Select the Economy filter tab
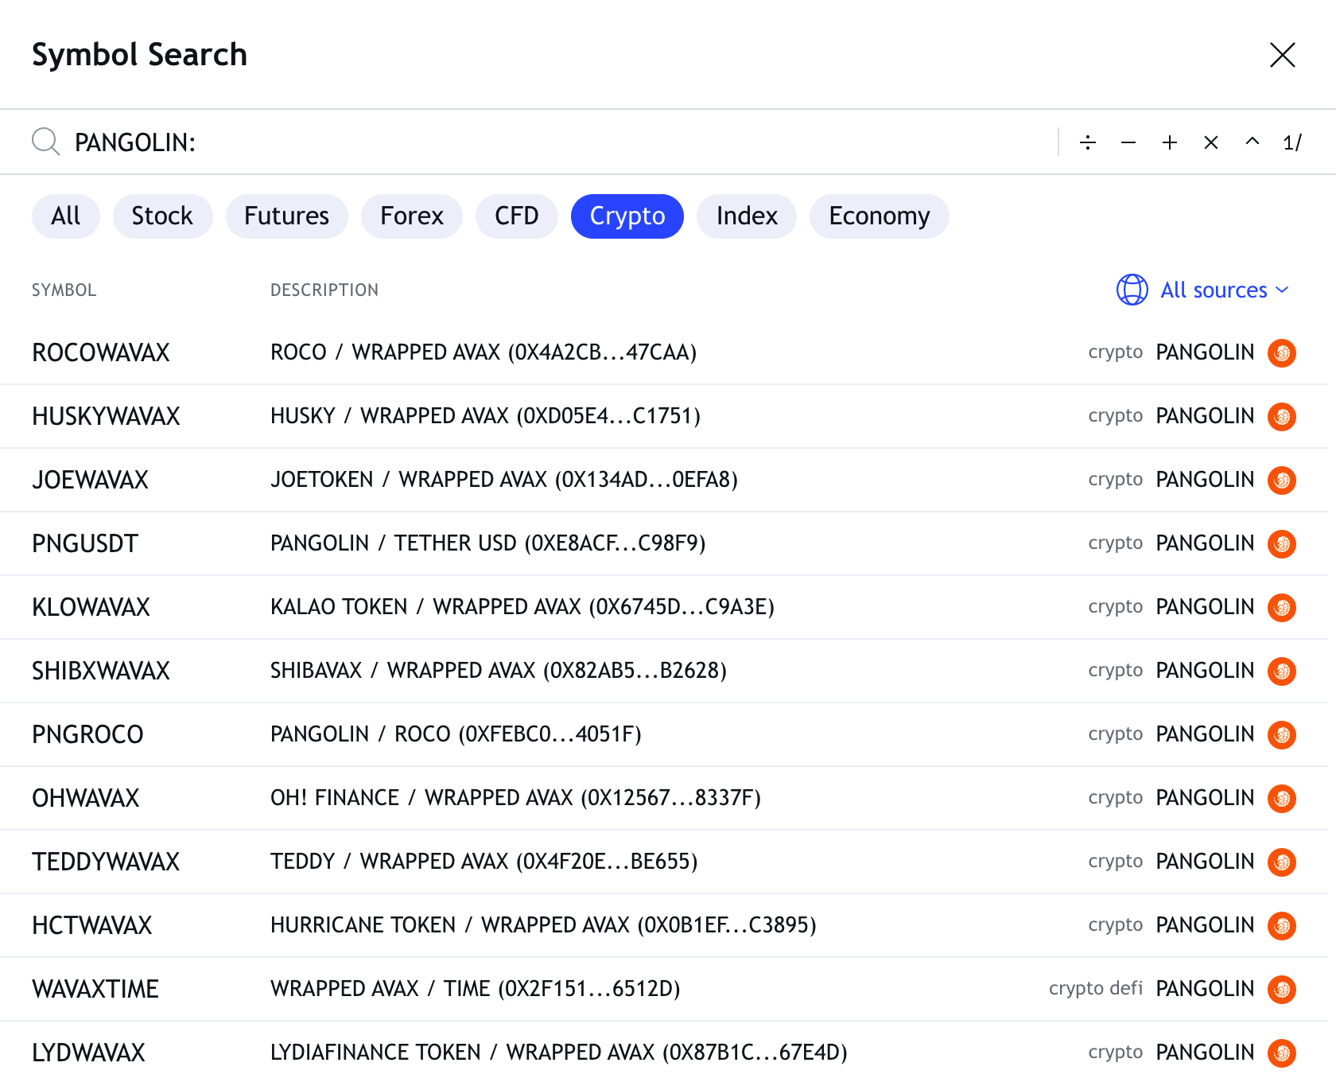This screenshot has height=1082, width=1336. (x=879, y=216)
